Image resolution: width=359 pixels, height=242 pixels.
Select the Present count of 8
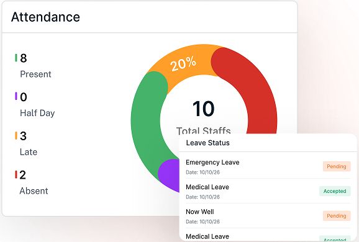24,58
